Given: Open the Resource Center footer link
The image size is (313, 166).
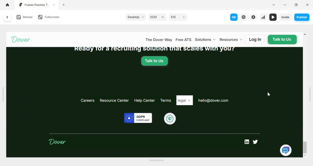Looking at the screenshot, I should tap(114, 100).
